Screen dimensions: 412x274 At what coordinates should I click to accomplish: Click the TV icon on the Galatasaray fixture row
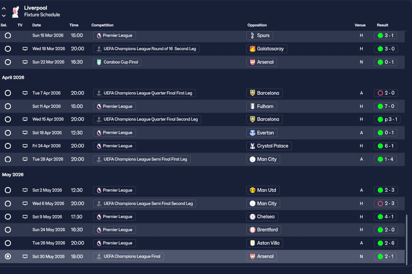[x=25, y=49]
